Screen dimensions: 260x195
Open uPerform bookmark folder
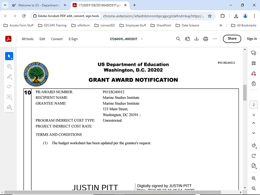coord(80,25)
